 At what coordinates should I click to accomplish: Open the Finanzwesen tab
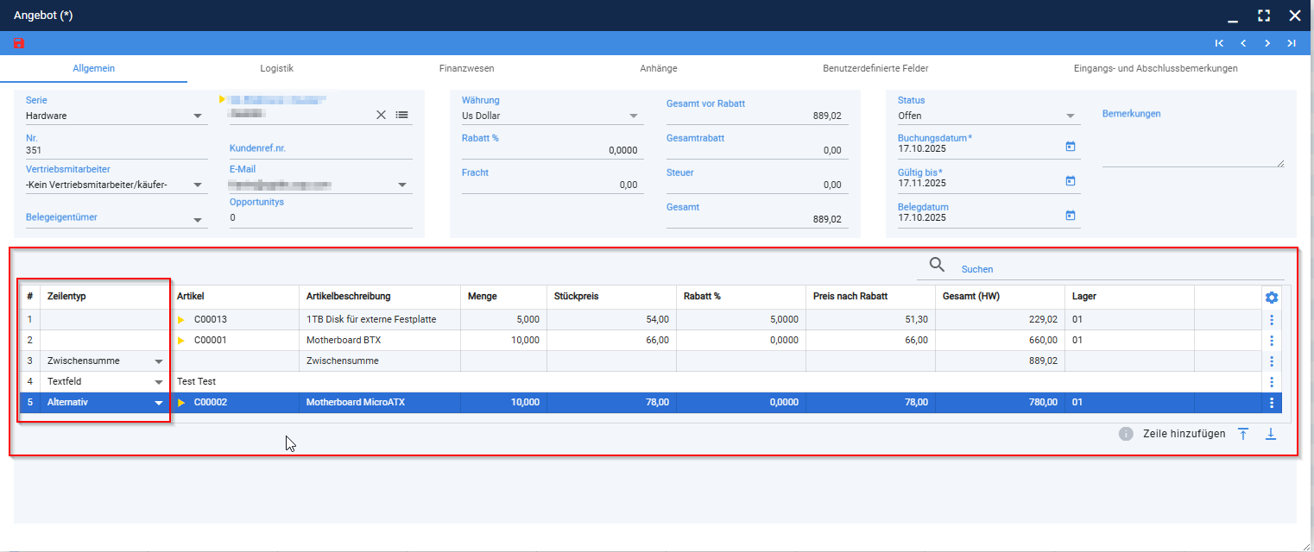466,68
